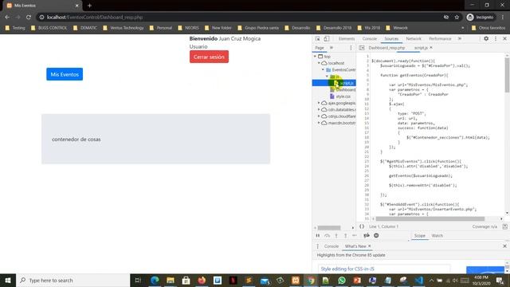The image size is (510, 287).
Task: Open the Windows Start menu
Action: [8, 280]
